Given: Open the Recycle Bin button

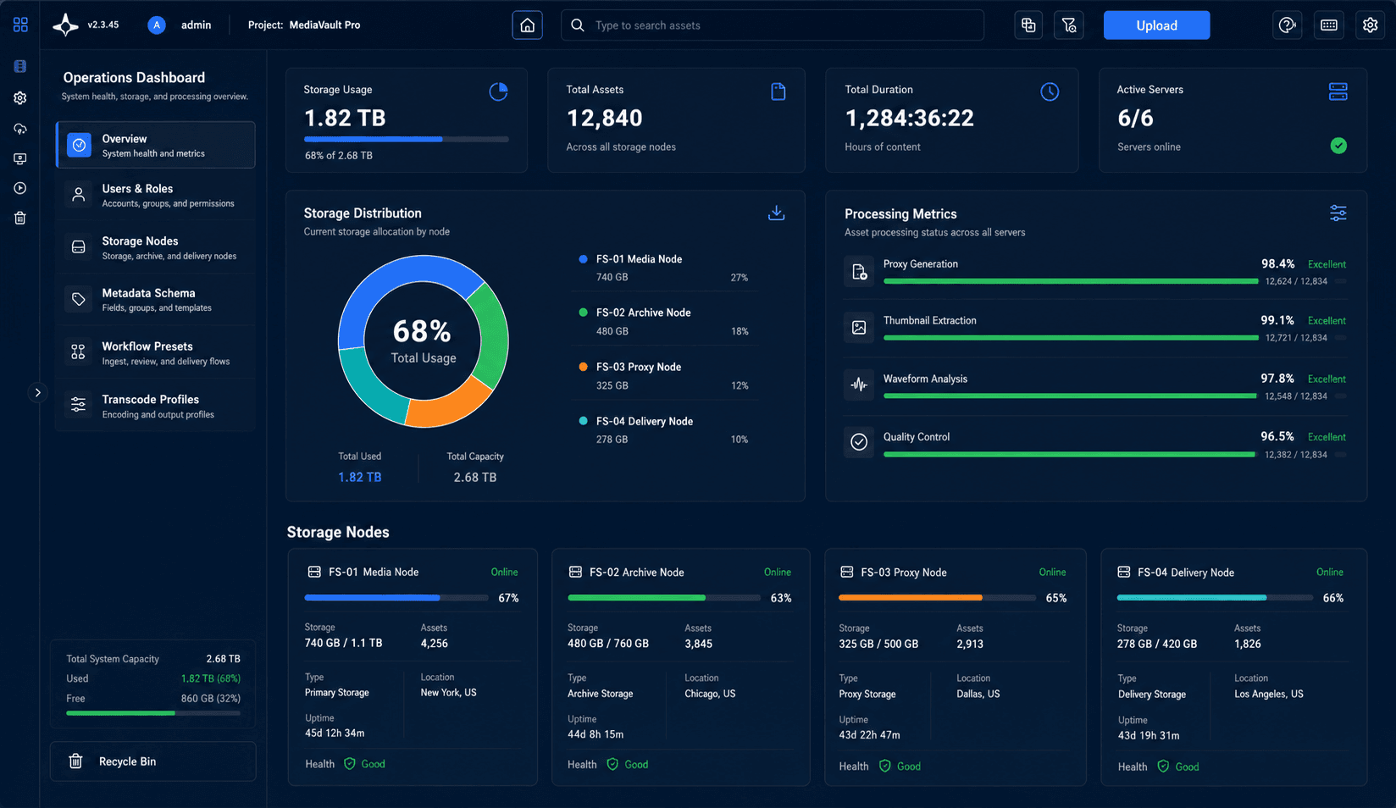Looking at the screenshot, I should point(153,761).
